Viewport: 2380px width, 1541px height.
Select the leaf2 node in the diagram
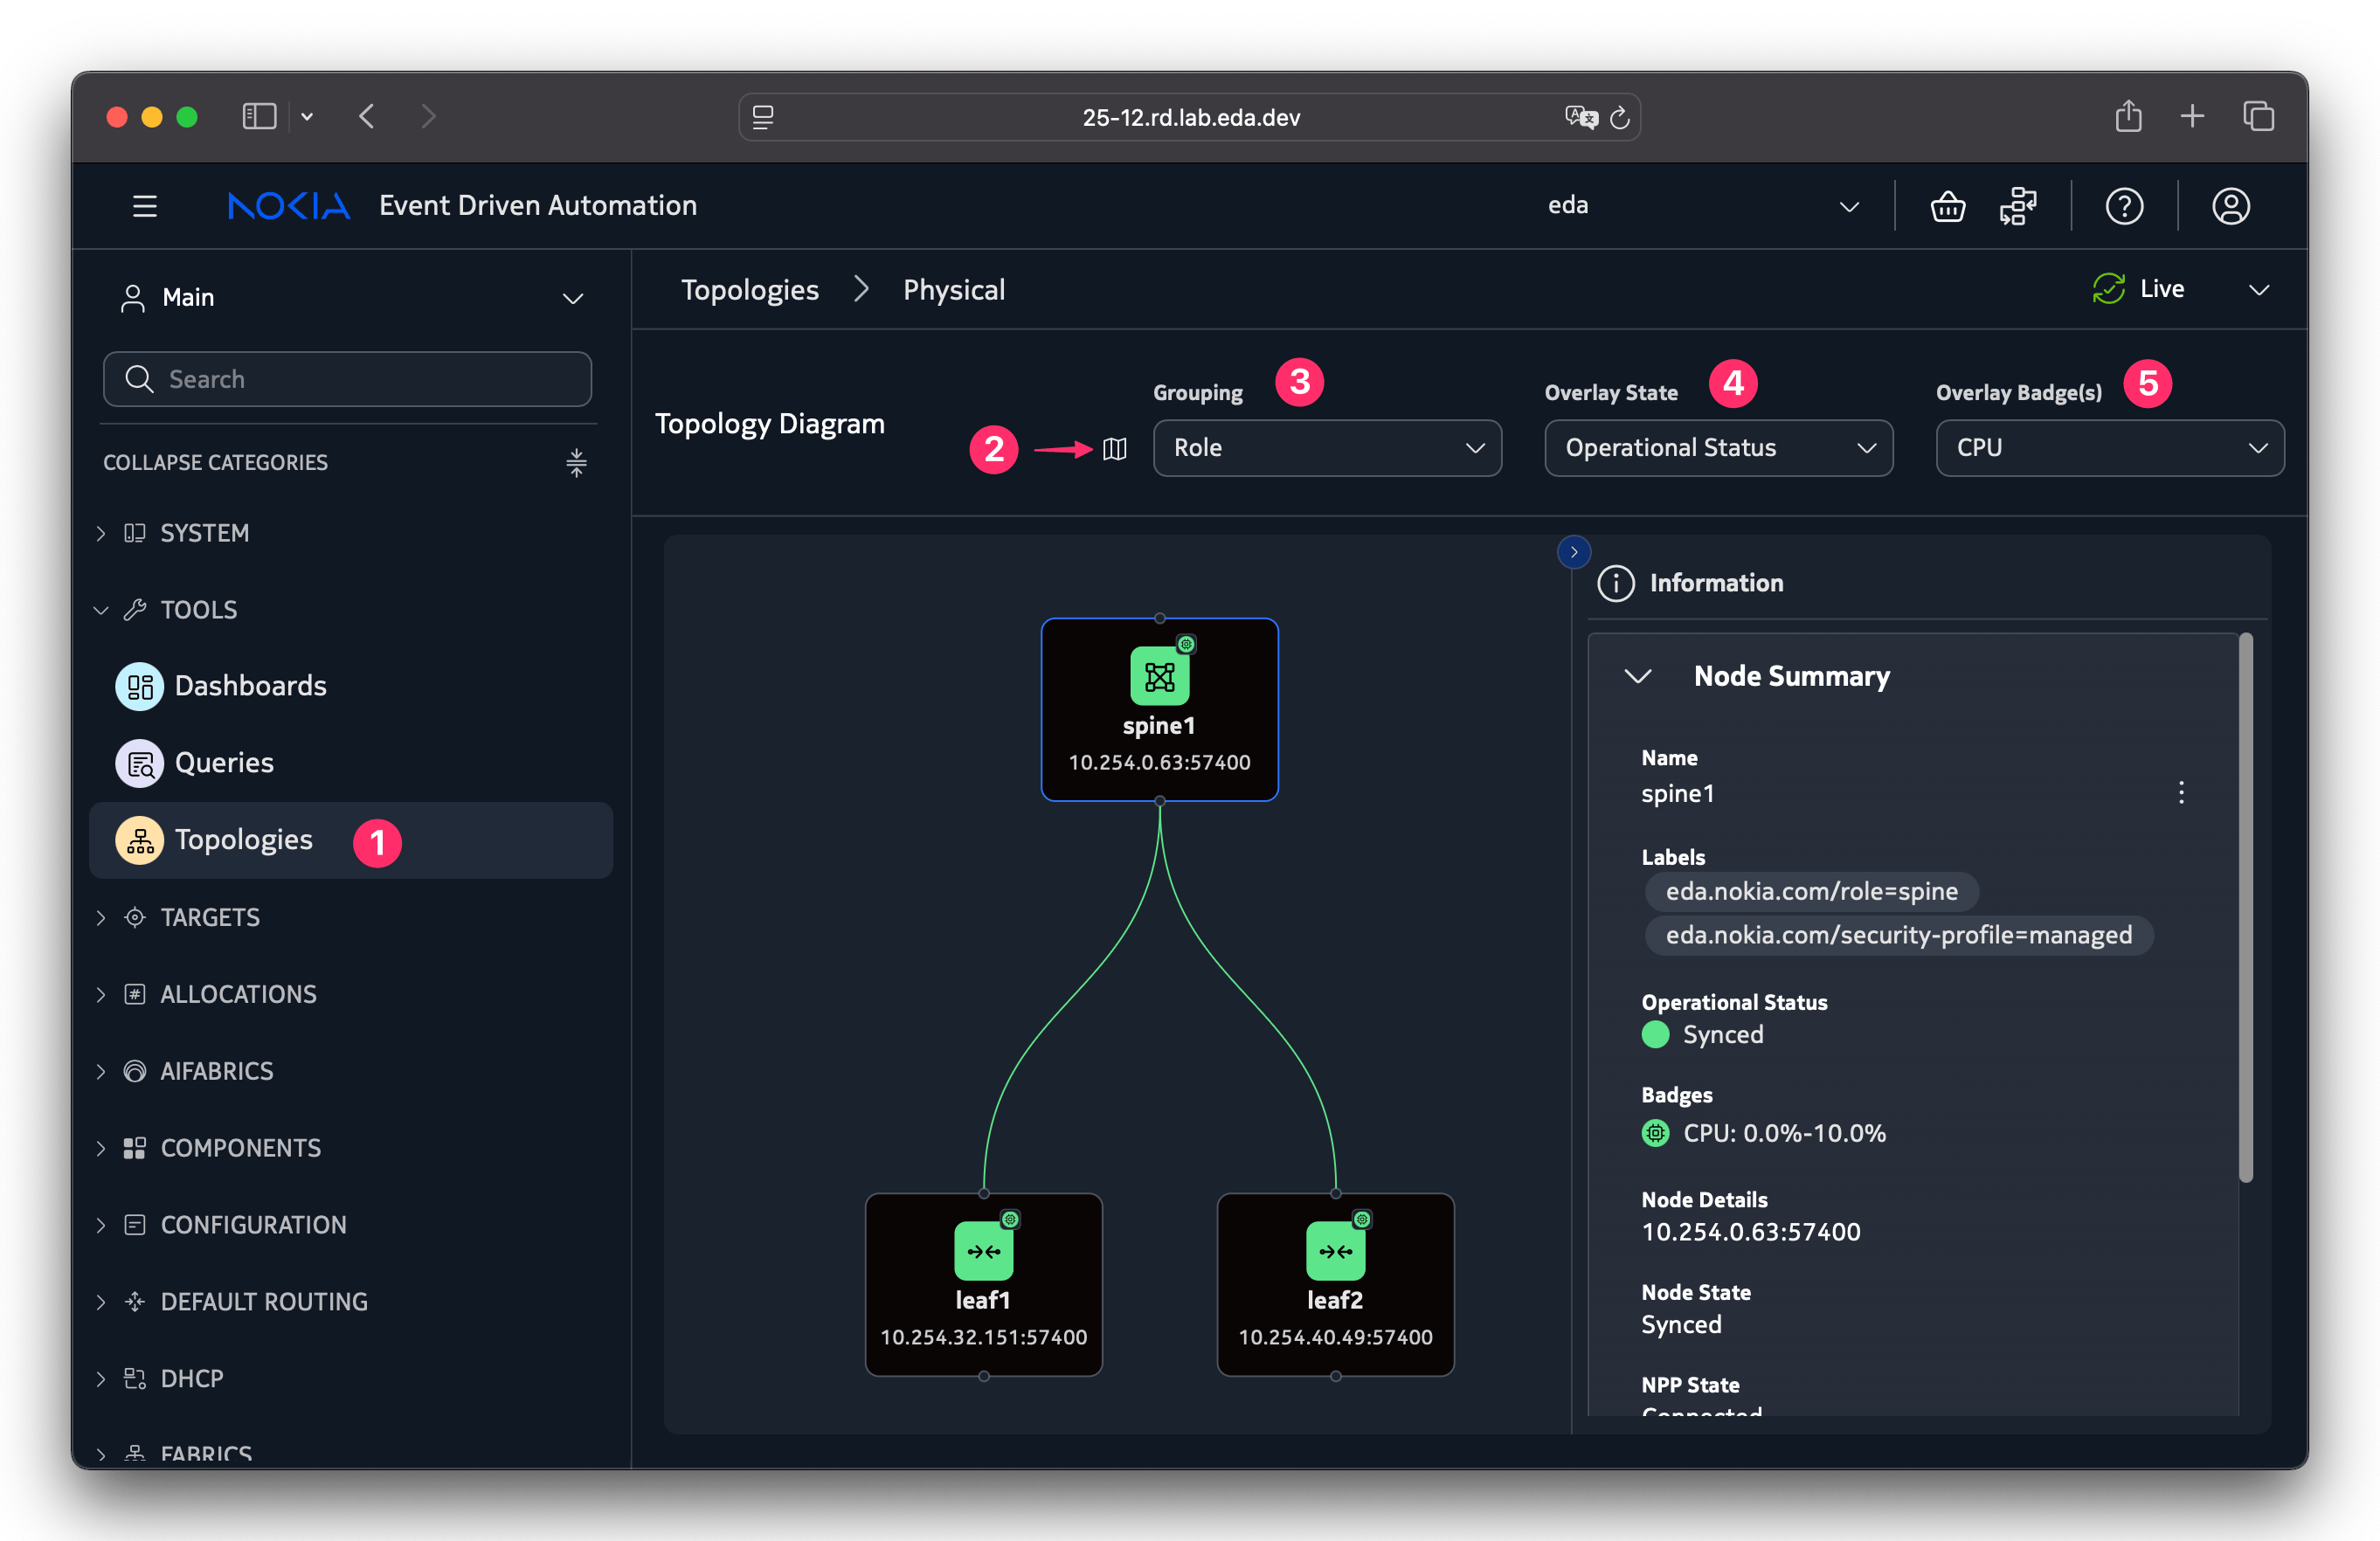coord(1334,1284)
